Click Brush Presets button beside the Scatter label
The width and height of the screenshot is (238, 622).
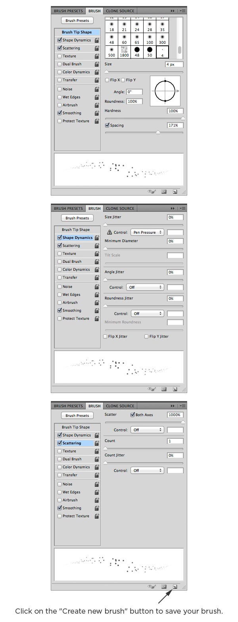77,415
